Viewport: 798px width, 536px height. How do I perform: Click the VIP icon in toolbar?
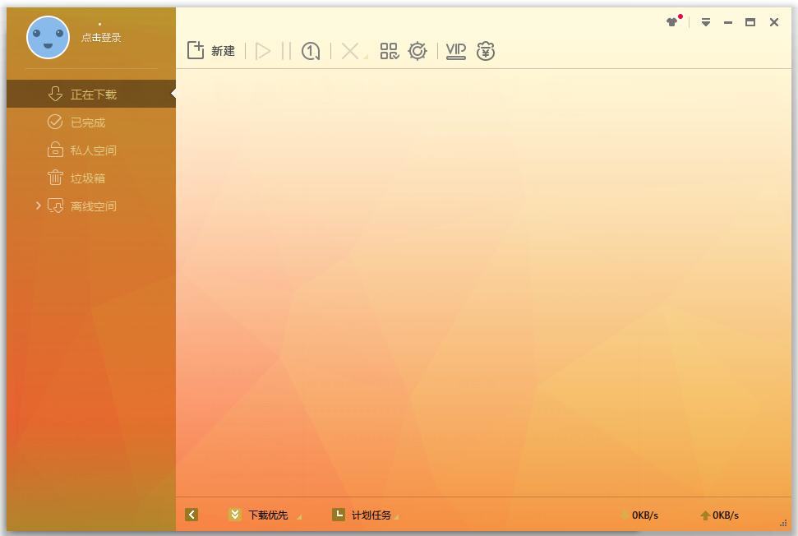455,52
